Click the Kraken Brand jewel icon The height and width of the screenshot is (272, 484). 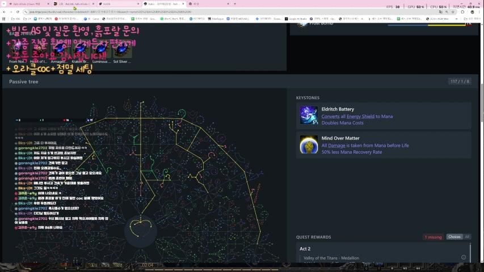pyautogui.click(x=81, y=52)
